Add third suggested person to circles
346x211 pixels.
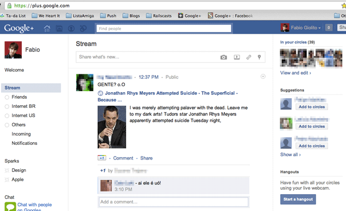(312, 146)
